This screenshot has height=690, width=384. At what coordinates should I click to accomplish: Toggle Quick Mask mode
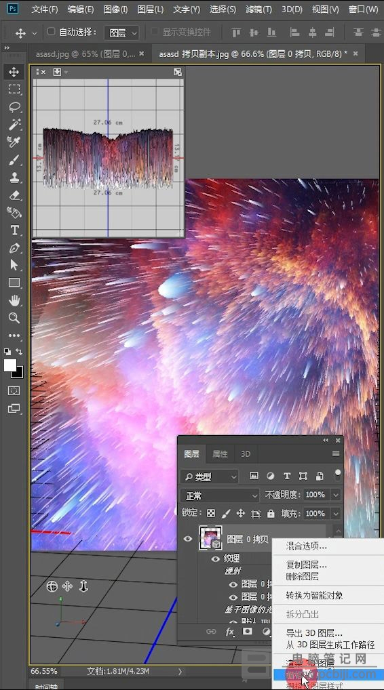point(14,391)
